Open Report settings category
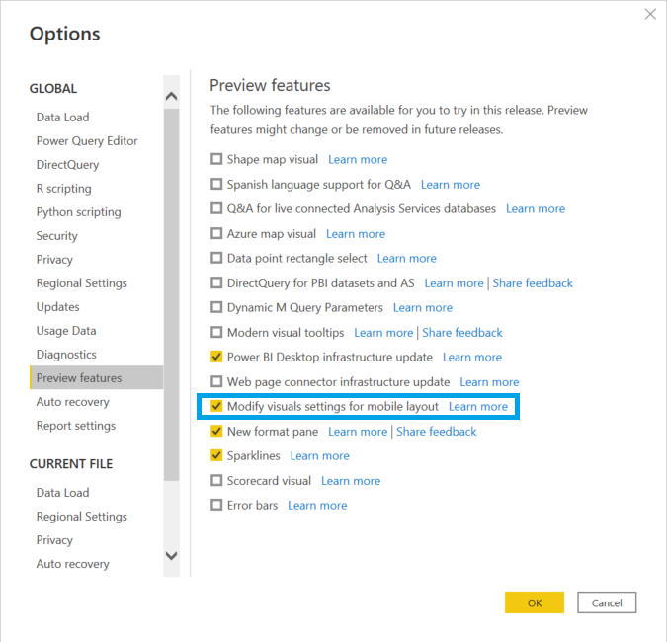This screenshot has height=642, width=667. tap(76, 426)
